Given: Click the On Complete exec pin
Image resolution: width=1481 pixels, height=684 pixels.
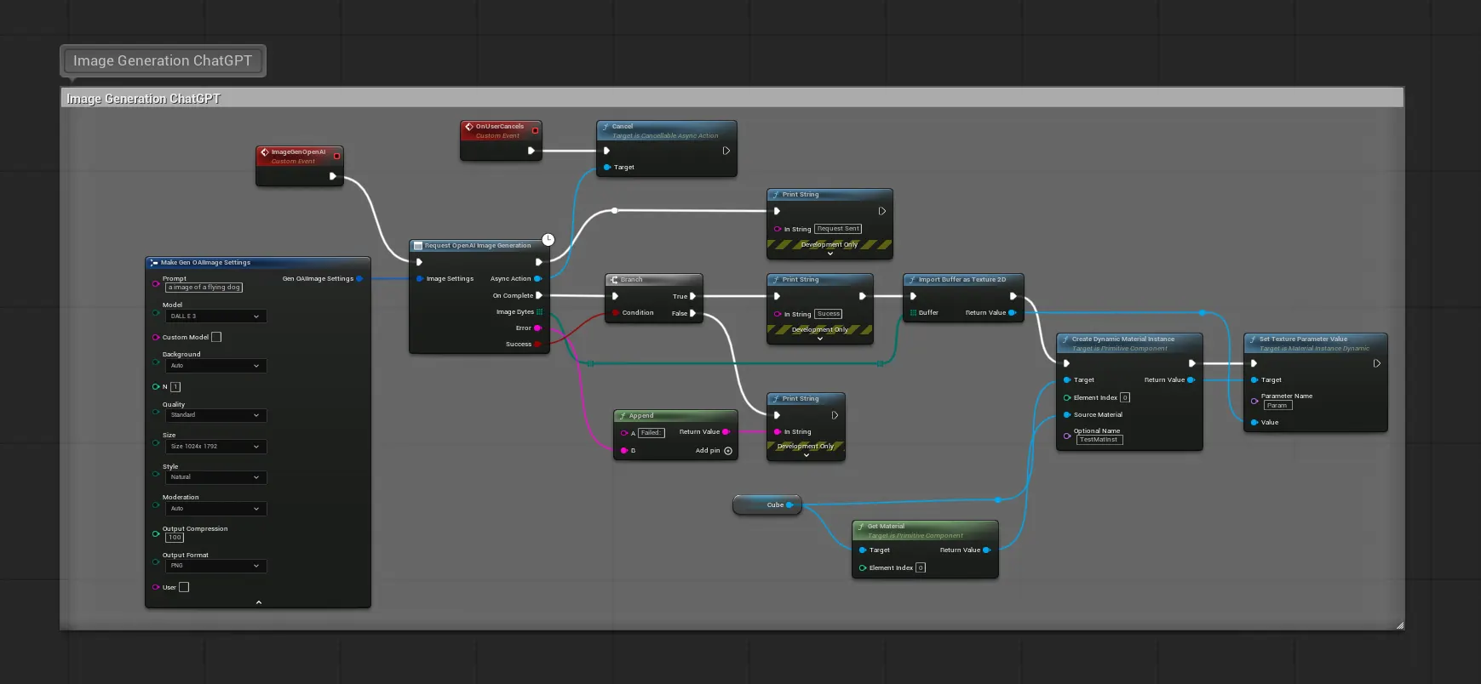Looking at the screenshot, I should pos(538,295).
